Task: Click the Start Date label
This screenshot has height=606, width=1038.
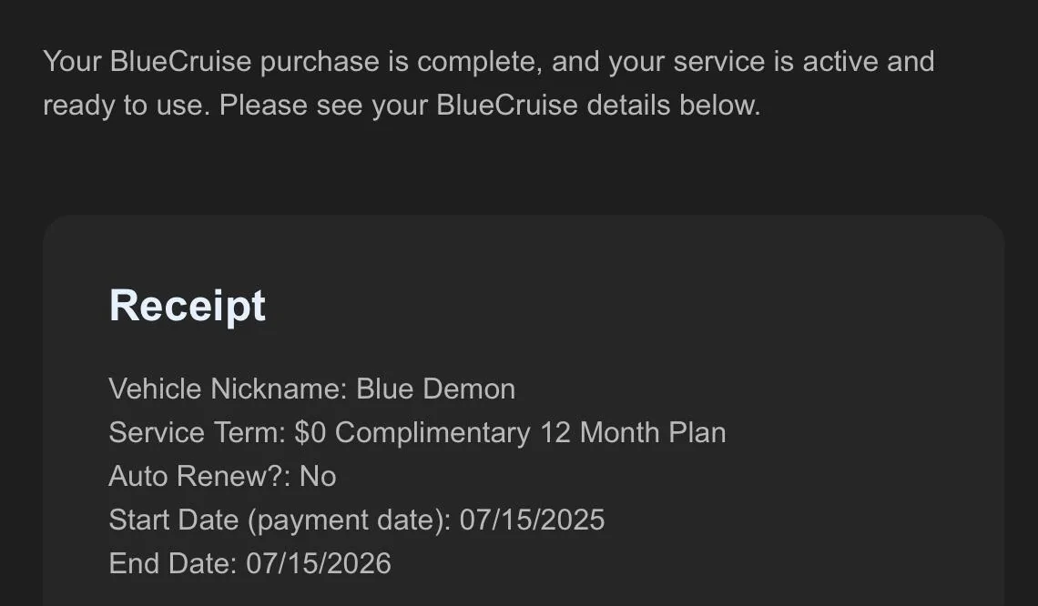Action: [173, 520]
